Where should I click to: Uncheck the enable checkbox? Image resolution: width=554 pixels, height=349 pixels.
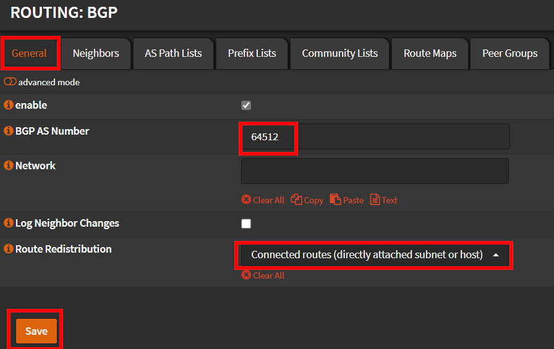coord(246,106)
